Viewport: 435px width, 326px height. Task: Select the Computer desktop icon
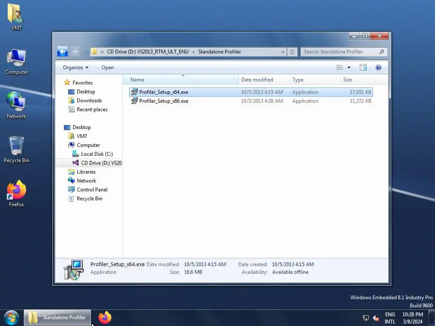pyautogui.click(x=17, y=62)
